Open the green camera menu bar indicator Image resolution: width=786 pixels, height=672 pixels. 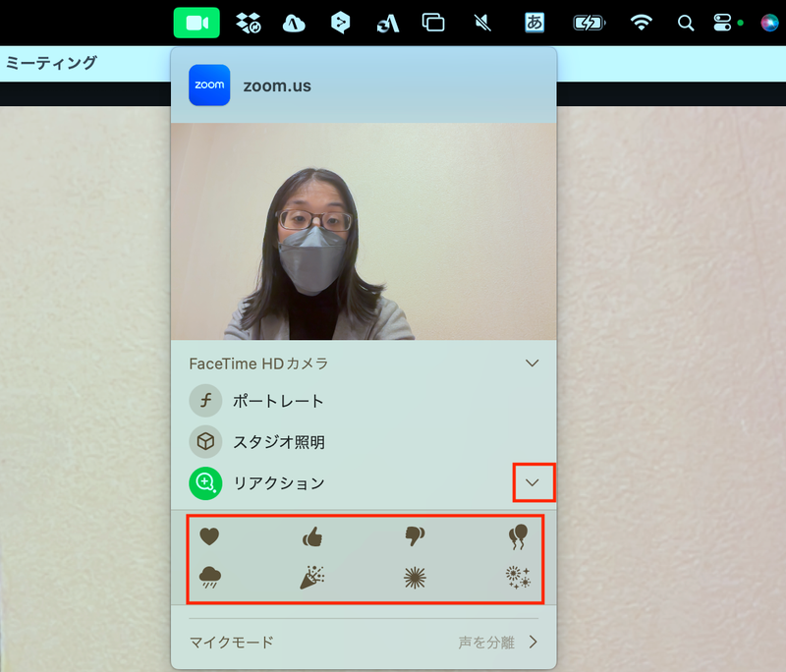(196, 21)
